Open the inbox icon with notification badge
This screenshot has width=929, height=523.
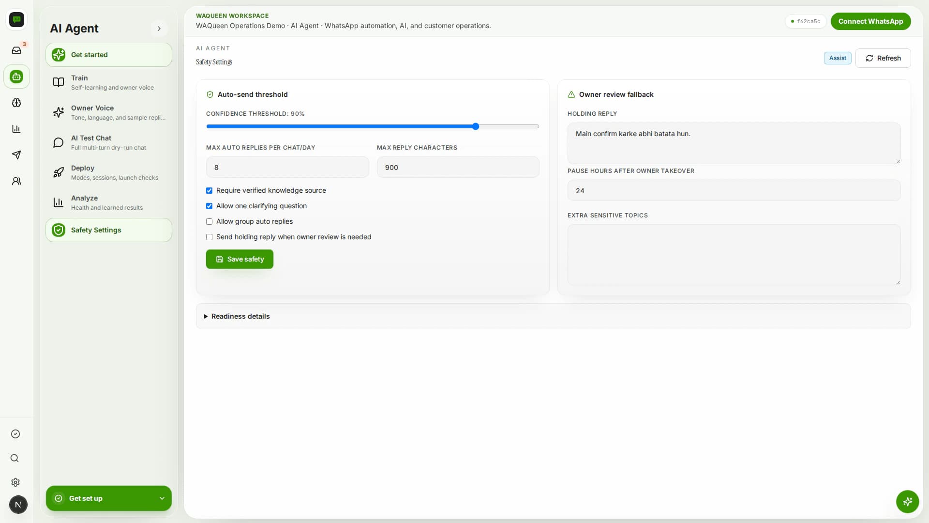pos(16,50)
